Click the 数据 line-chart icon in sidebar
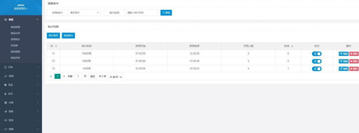 click(6, 129)
